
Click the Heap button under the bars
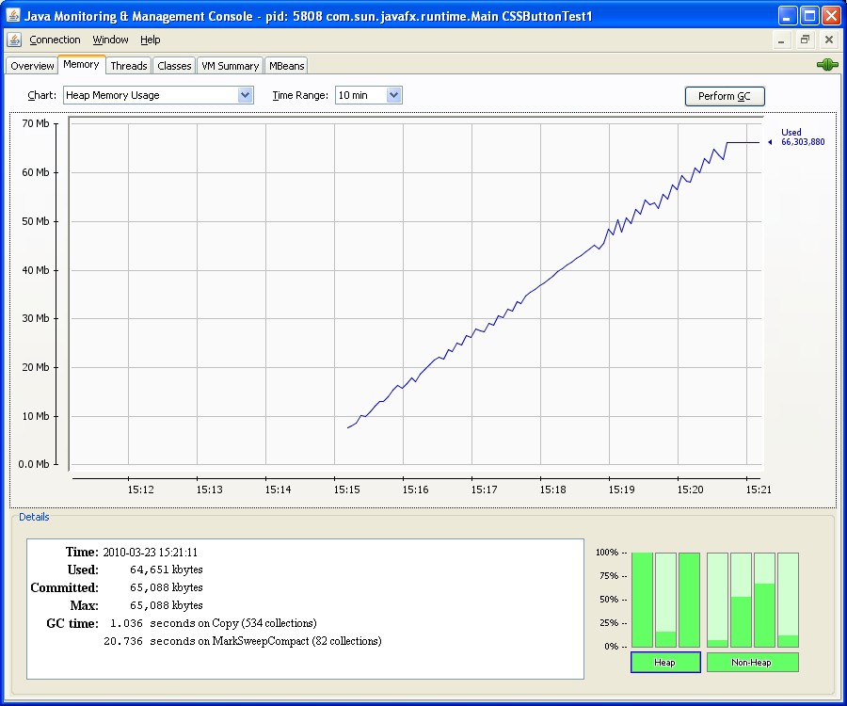(664, 663)
